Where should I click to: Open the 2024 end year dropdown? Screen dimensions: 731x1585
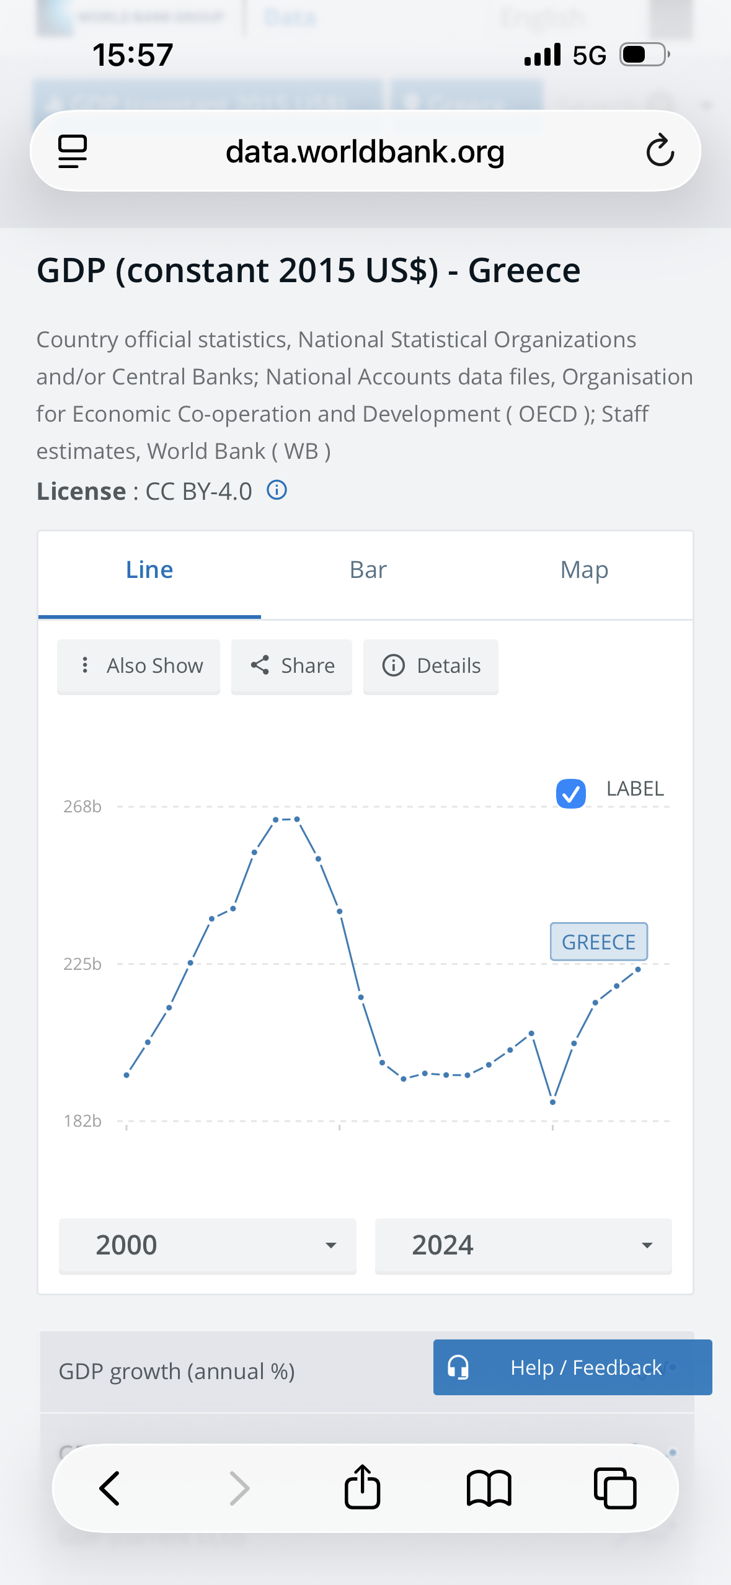coord(523,1245)
